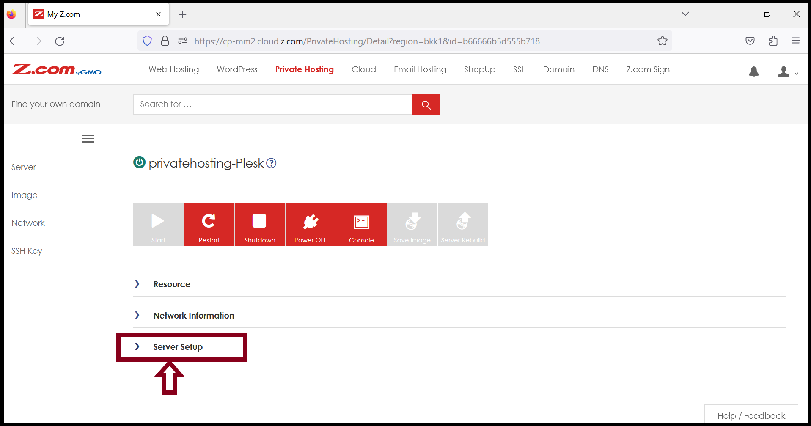The width and height of the screenshot is (811, 426).
Task: Click the Help / Feedback button
Action: pyautogui.click(x=751, y=415)
